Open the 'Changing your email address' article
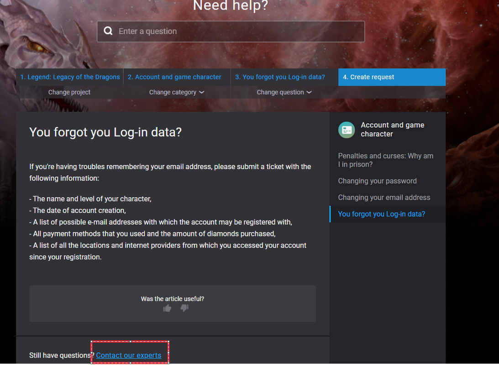This screenshot has width=499, height=365. (384, 198)
